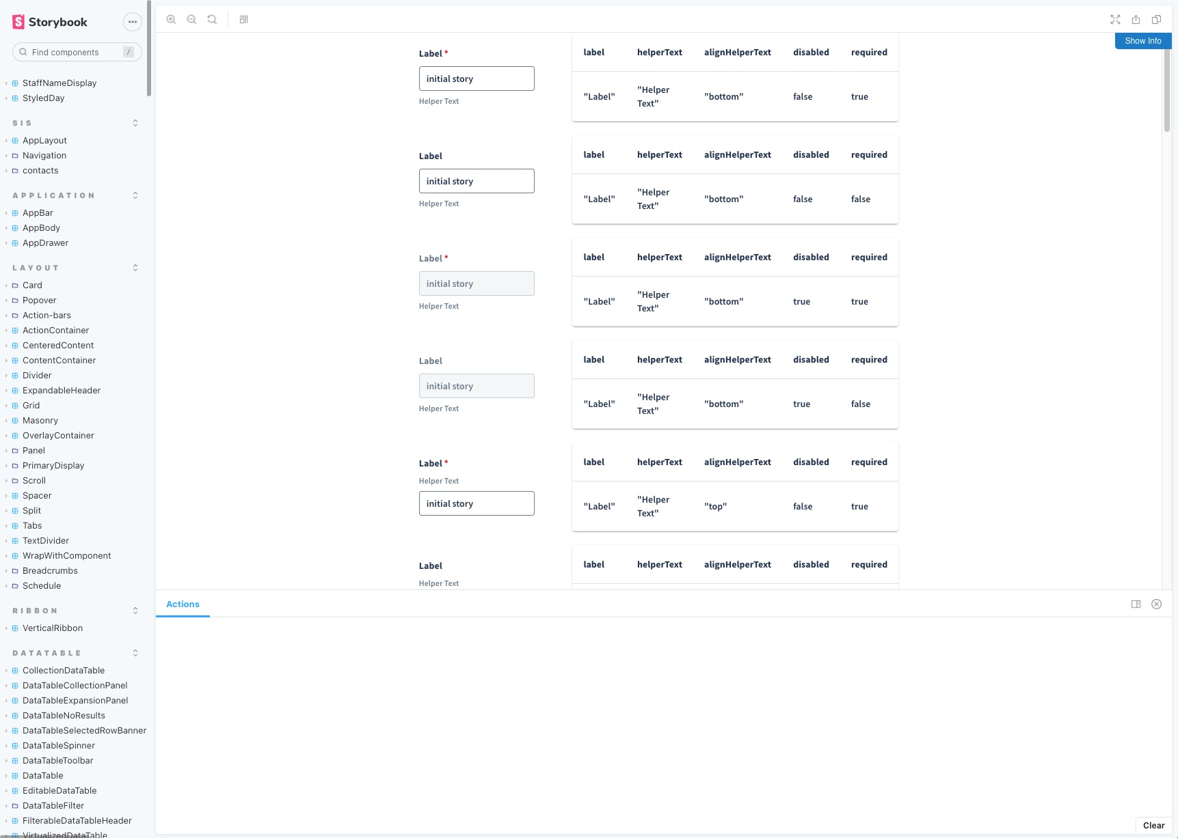Image resolution: width=1178 pixels, height=838 pixels.
Task: Click the input with helper text on top
Action: click(477, 503)
